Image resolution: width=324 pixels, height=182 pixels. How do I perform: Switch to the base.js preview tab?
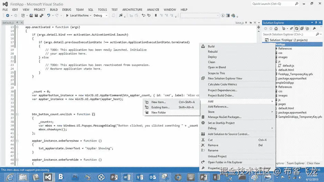tap(240, 23)
